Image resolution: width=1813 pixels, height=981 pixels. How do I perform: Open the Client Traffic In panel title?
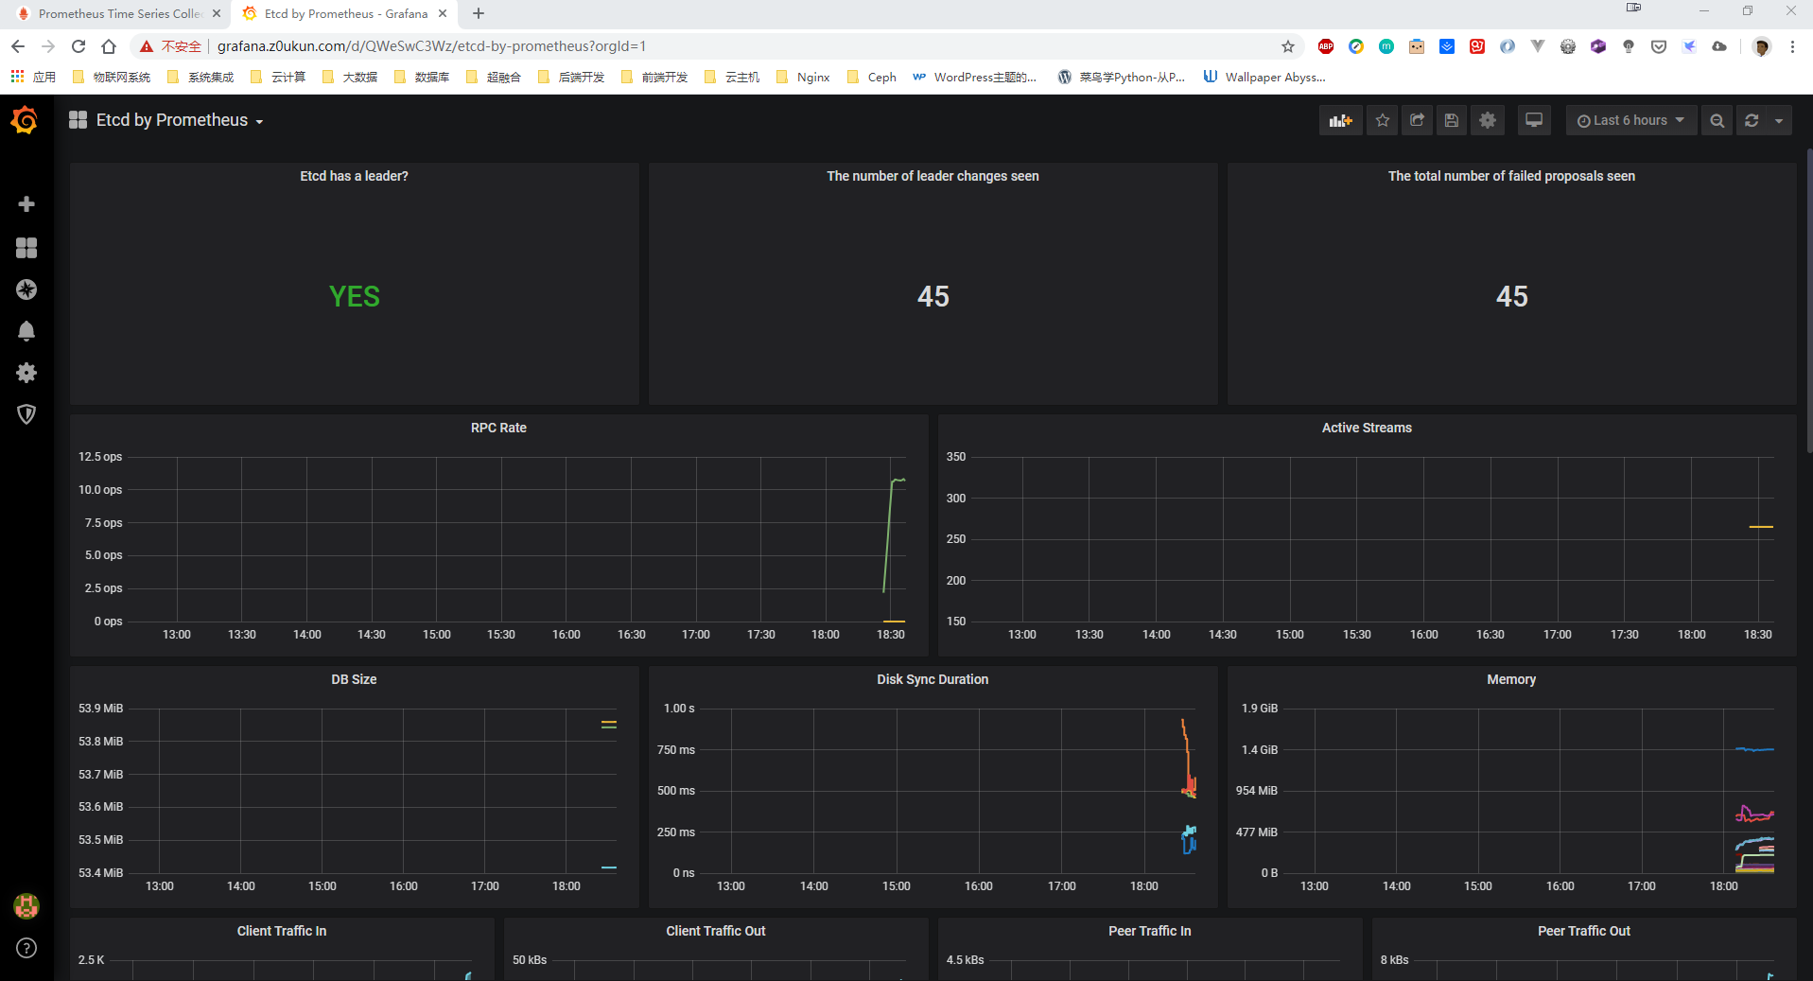282,931
